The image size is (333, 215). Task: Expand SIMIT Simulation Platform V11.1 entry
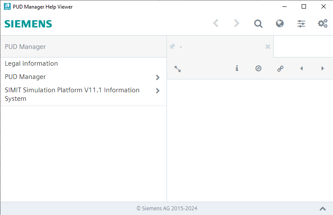pos(157,91)
